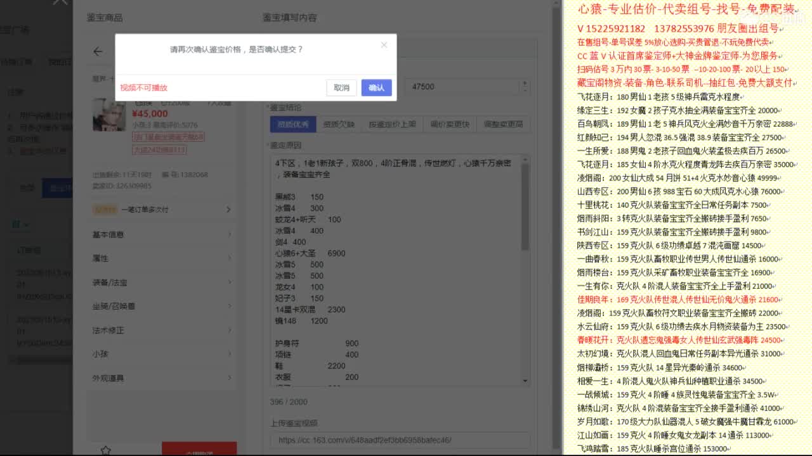Click the stepper arrows beside the 47500 price
This screenshot has height=456, width=812.
[524, 87]
